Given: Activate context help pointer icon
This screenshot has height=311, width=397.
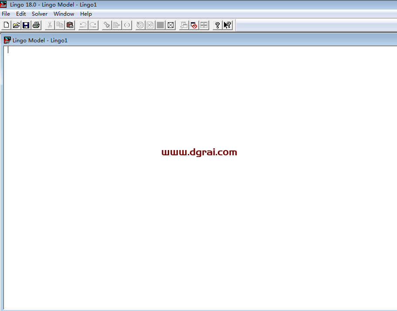Looking at the screenshot, I should pyautogui.click(x=227, y=25).
